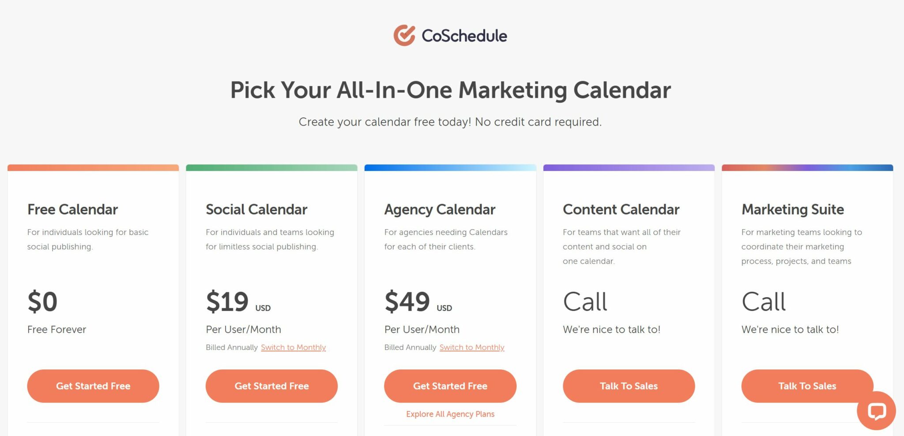Image resolution: width=904 pixels, height=436 pixels.
Task: Select the Free Calendar plan heading
Action: [73, 209]
